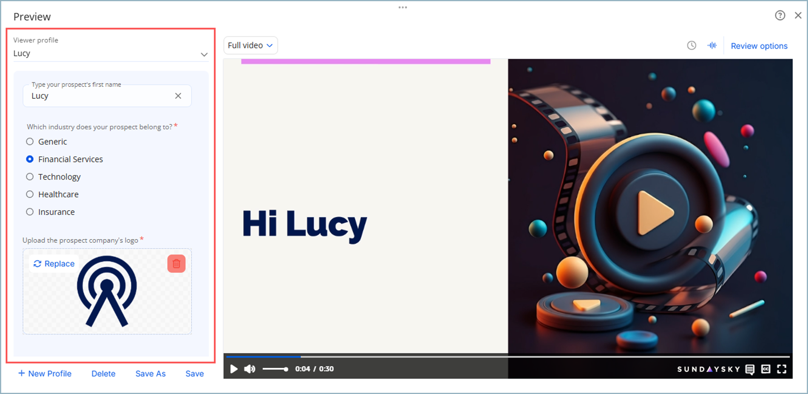Mute the video speaker icon
Viewport: 808px width, 394px height.
(x=250, y=369)
